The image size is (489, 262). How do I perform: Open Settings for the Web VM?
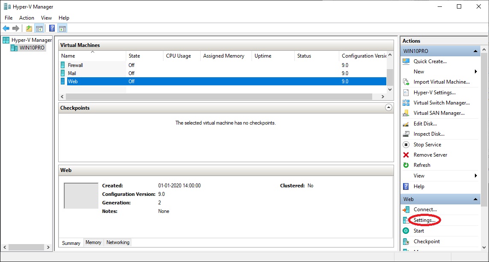click(x=424, y=220)
